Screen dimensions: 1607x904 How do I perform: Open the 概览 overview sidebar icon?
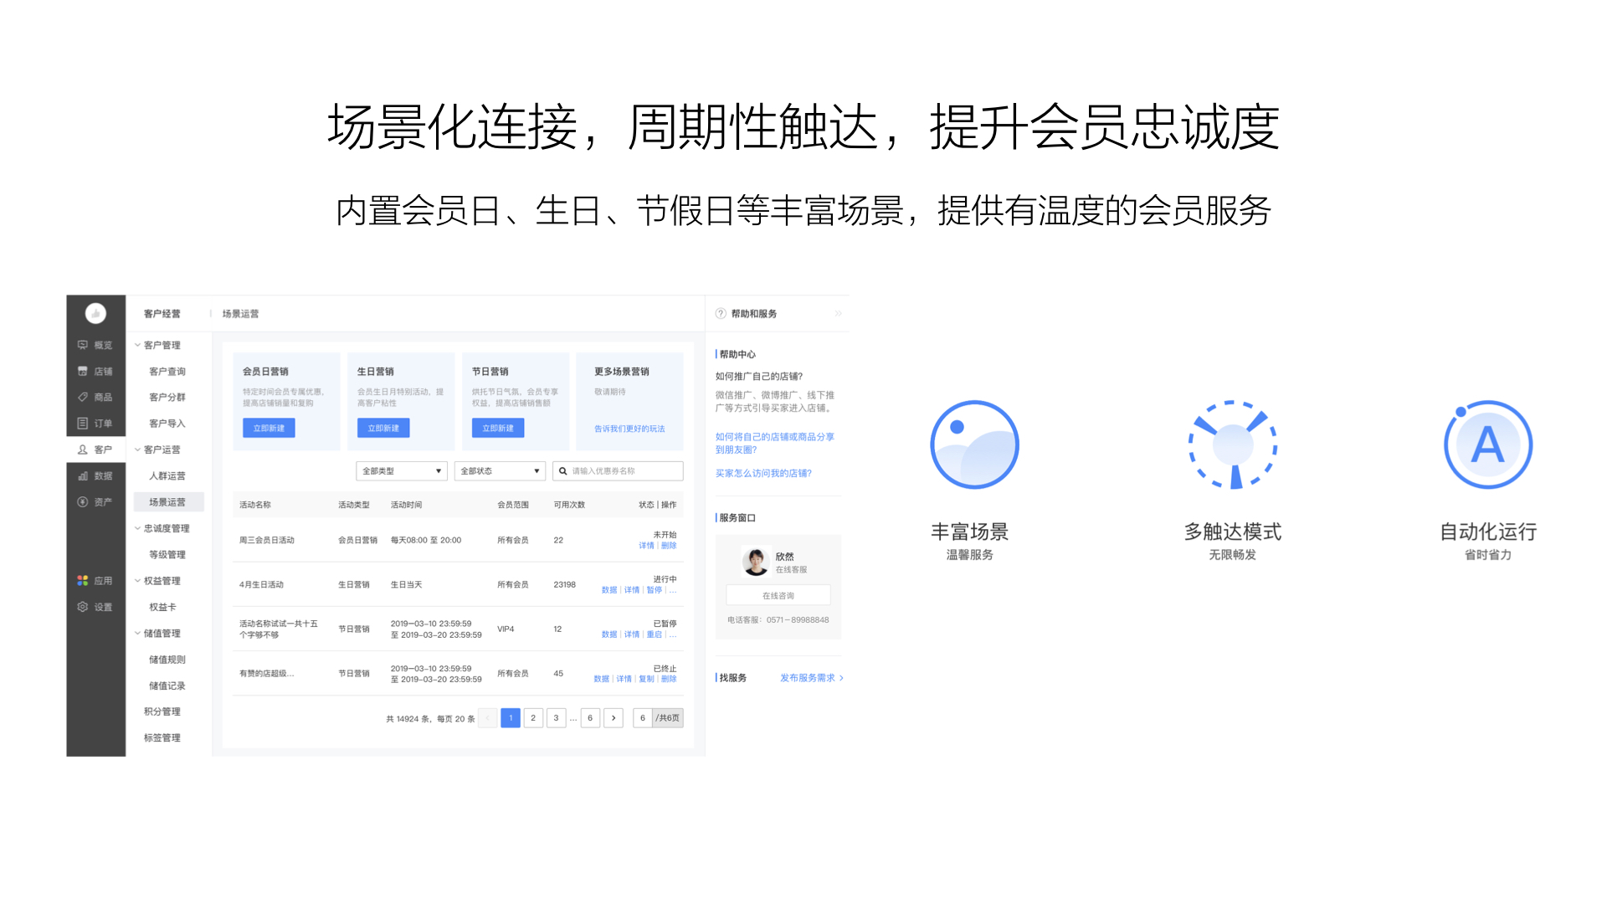pos(83,345)
